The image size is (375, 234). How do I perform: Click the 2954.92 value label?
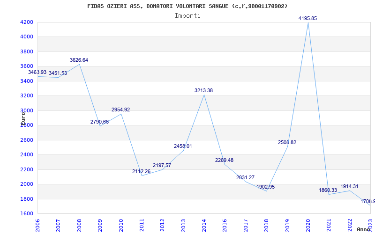point(121,110)
